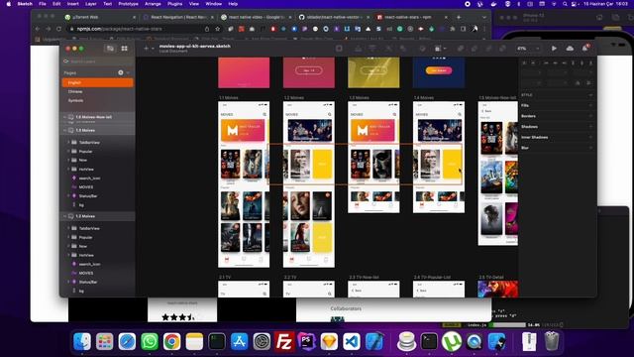634x357 pixels.
Task: Collapse the 1.5 Movies-Now-list artboard
Action: click(x=64, y=117)
